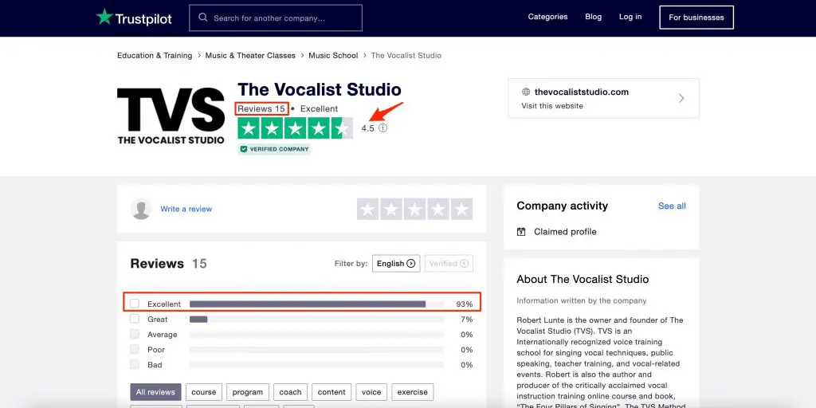Screen dimensions: 816x408
Task: Click the user avatar beside Write a review
Action: point(141,209)
